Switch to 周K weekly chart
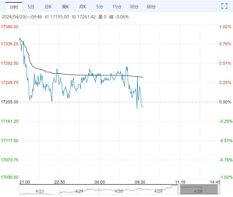 coord(65,6)
